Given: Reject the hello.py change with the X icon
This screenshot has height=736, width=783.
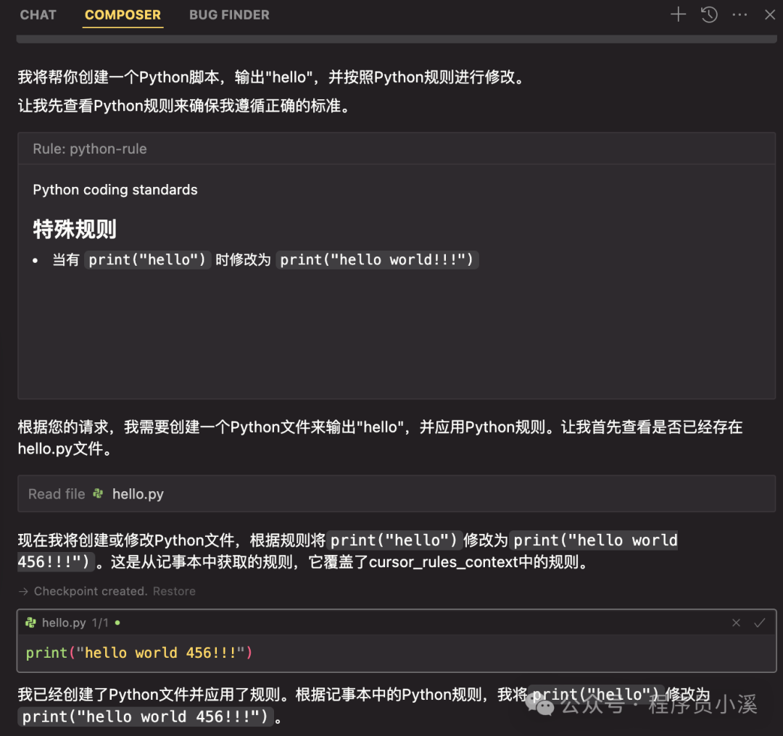Looking at the screenshot, I should click(x=736, y=622).
